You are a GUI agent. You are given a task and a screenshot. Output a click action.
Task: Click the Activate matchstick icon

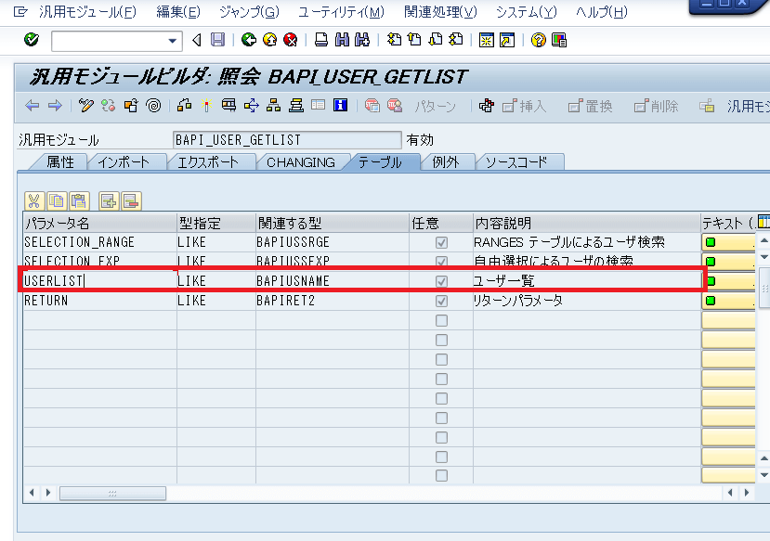click(x=206, y=106)
